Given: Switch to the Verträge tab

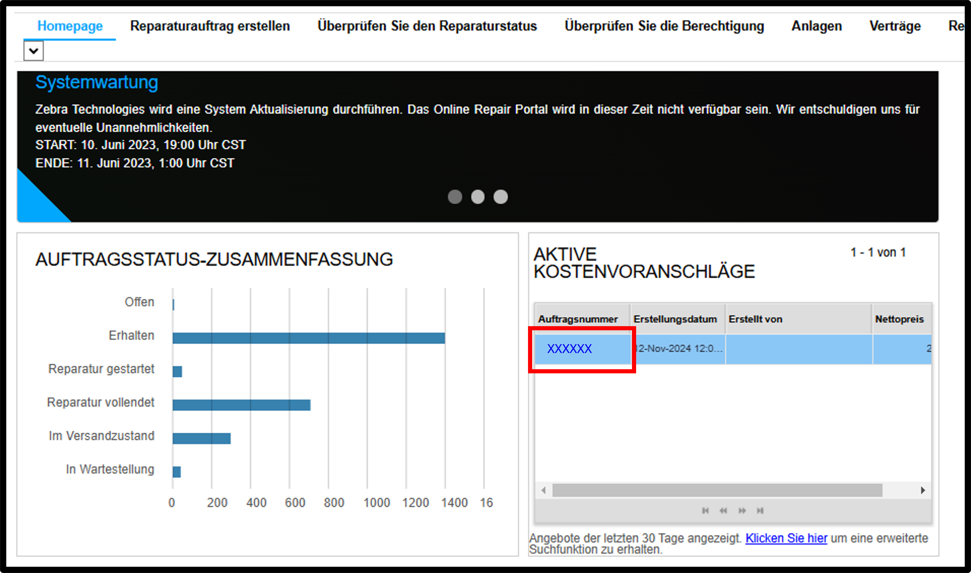Looking at the screenshot, I should click(x=895, y=26).
